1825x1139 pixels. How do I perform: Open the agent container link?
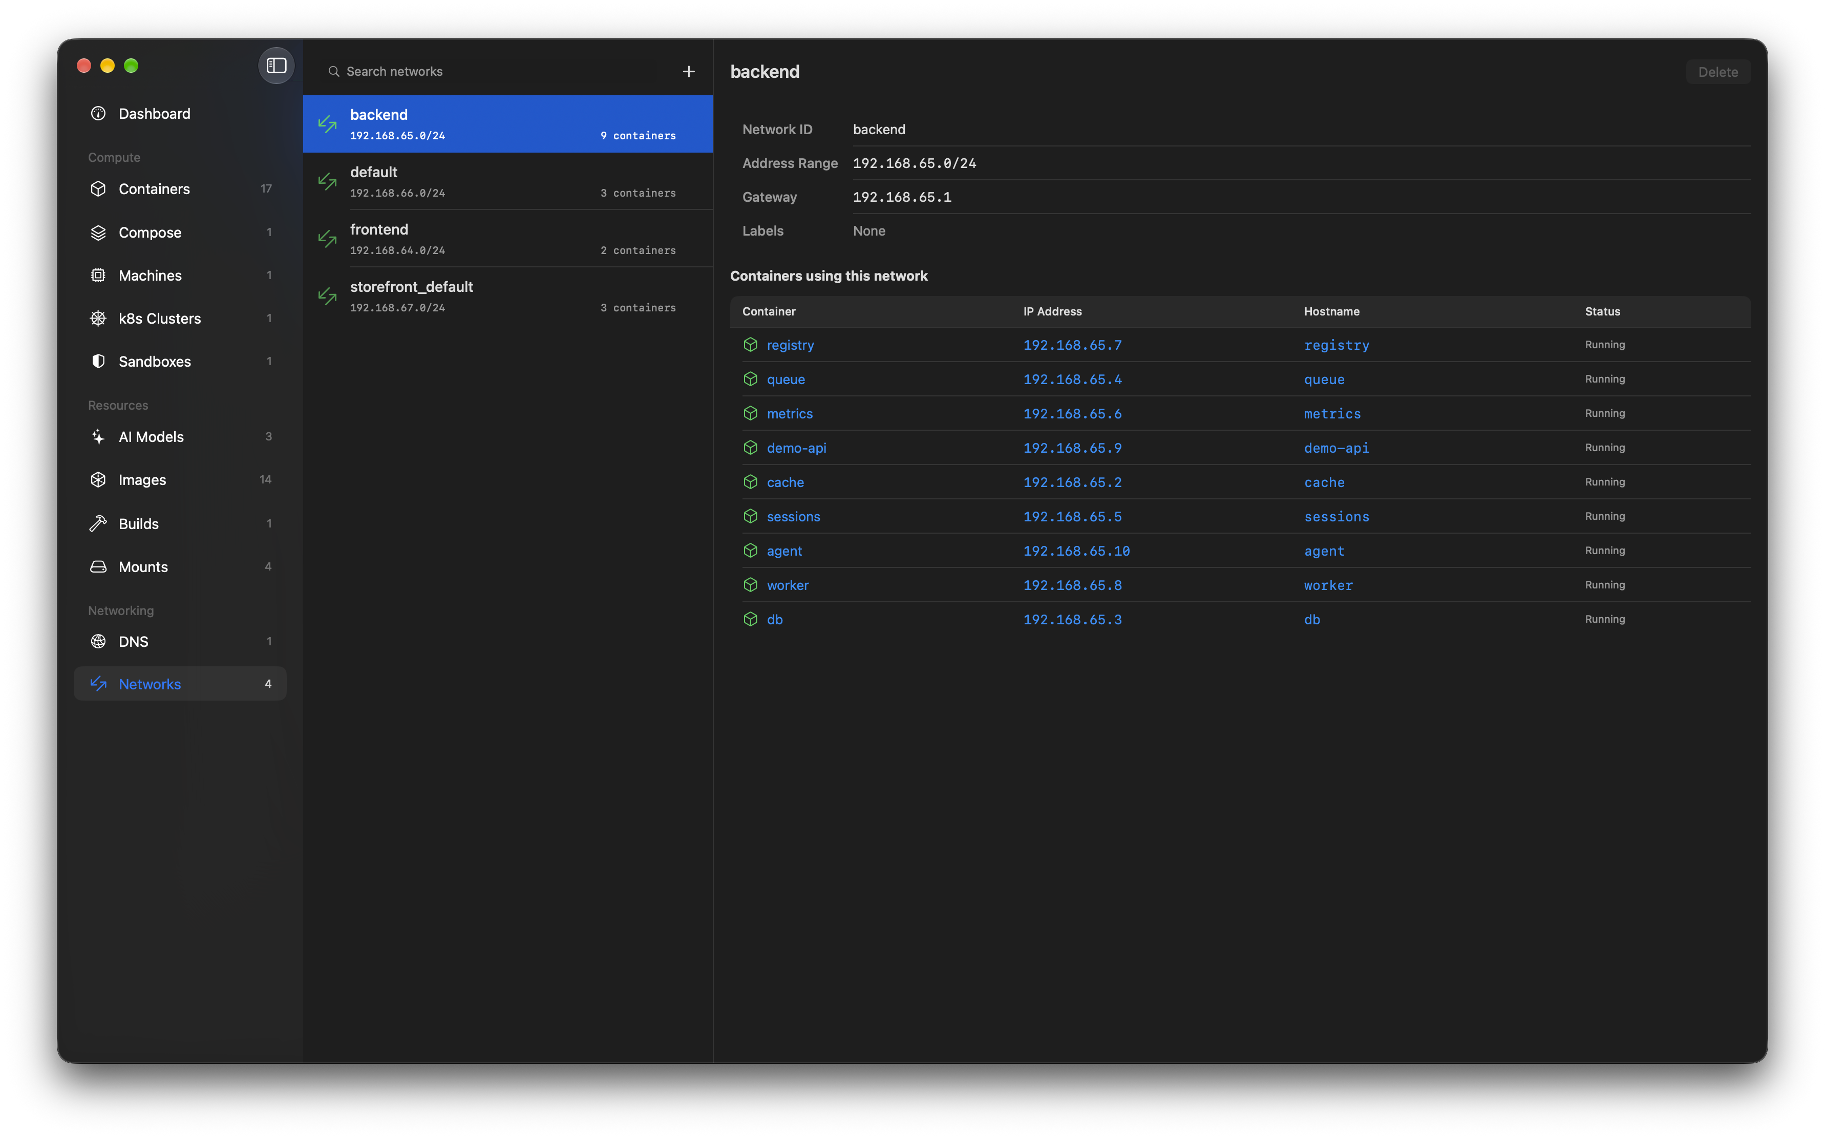[784, 552]
